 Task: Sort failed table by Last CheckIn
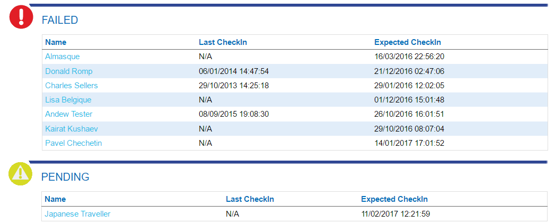223,42
